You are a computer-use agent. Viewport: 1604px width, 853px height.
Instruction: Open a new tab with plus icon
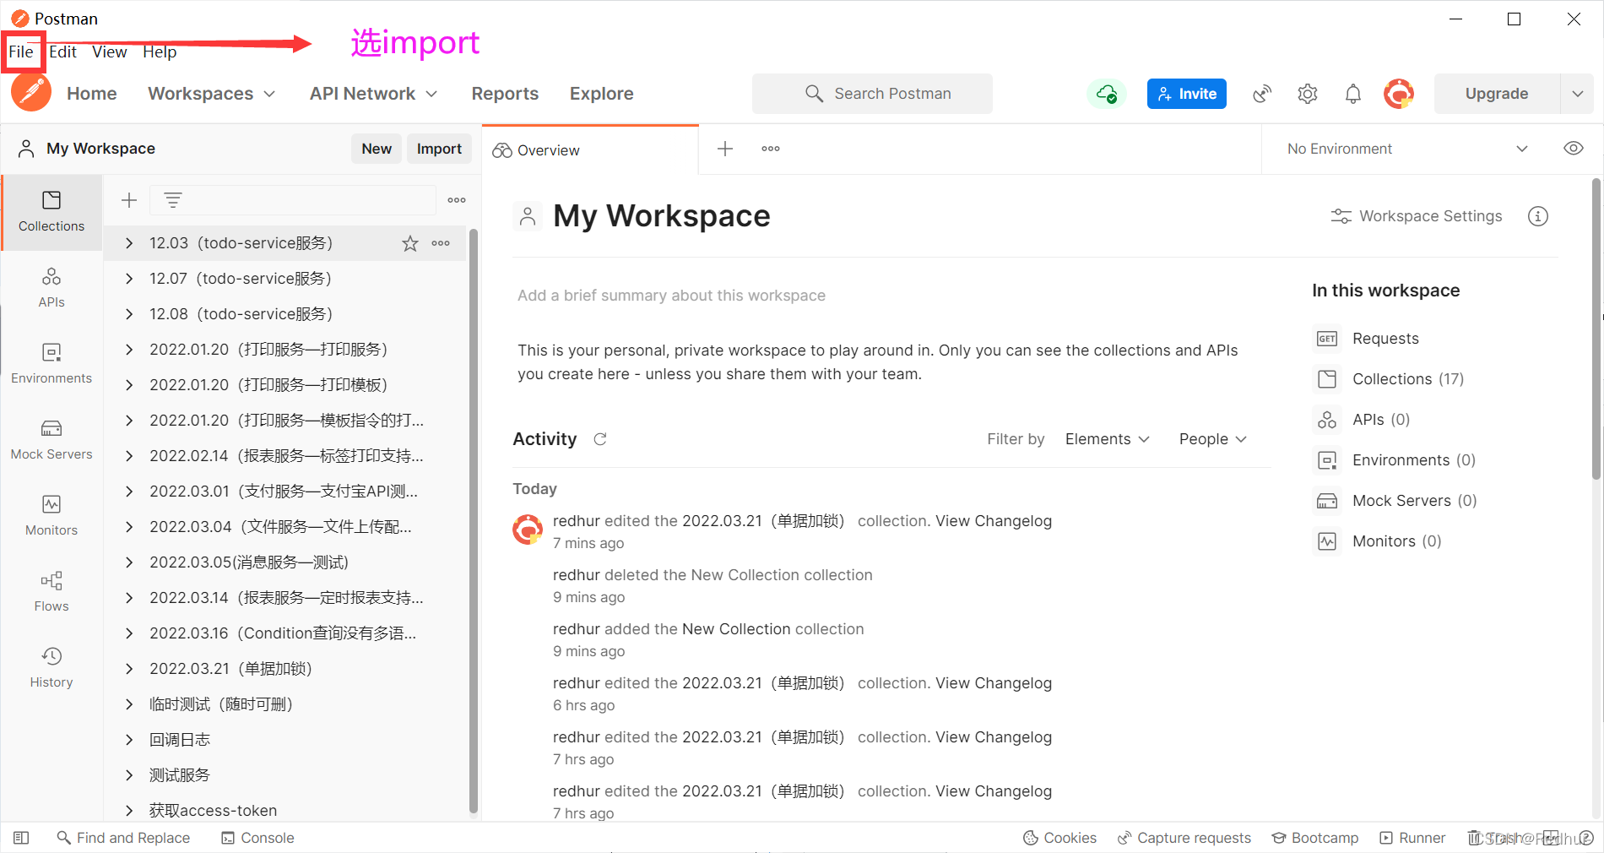725,149
